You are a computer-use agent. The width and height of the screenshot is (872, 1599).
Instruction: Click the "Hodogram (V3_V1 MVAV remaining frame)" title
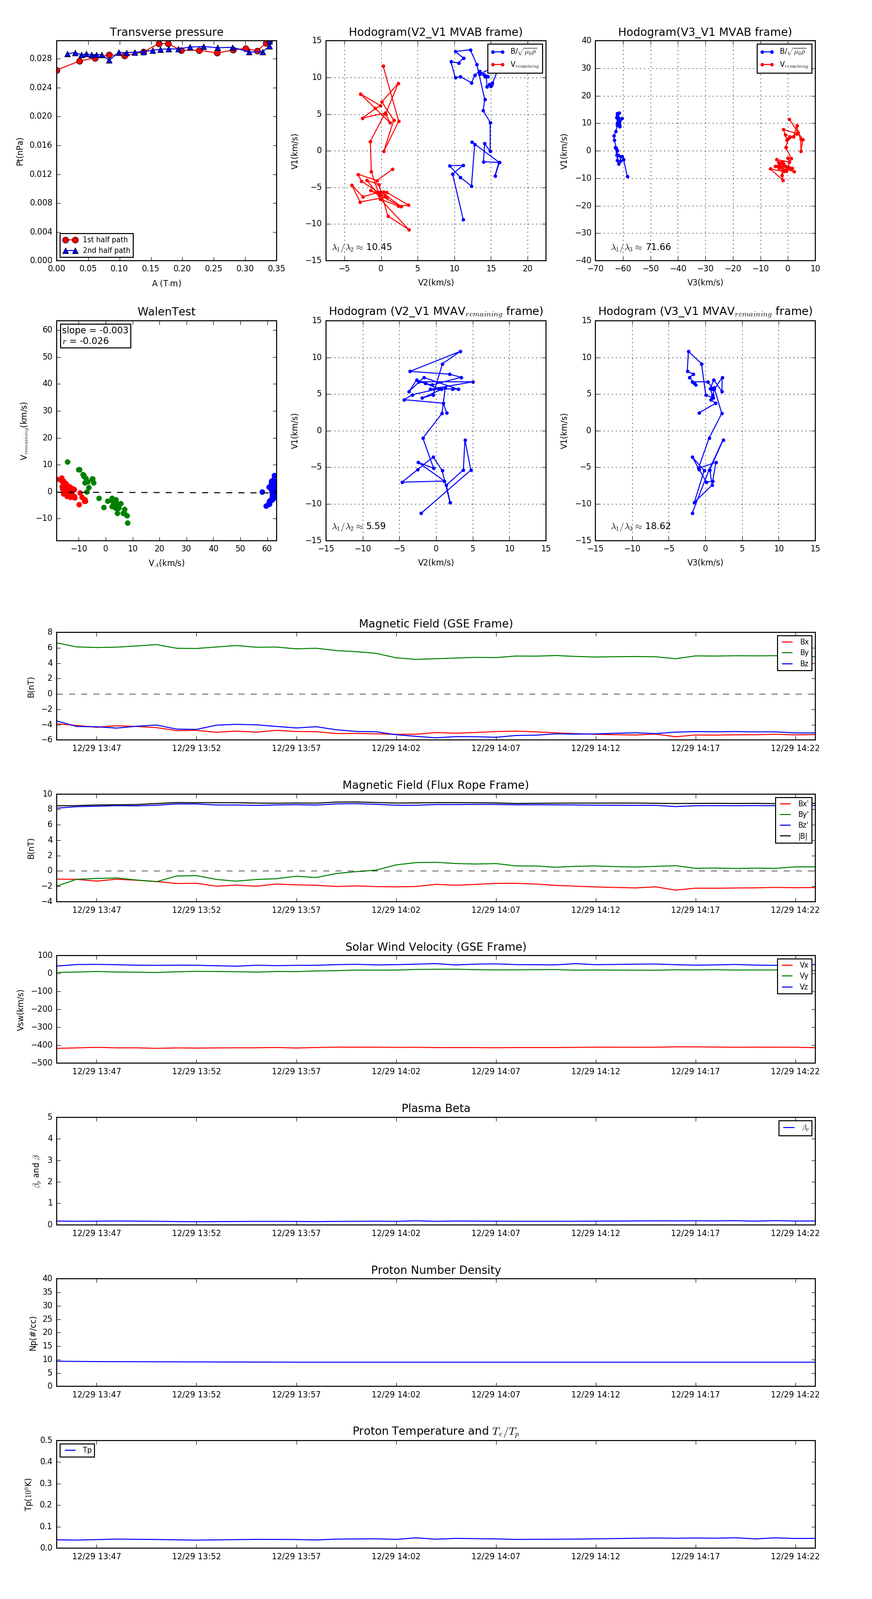705,312
